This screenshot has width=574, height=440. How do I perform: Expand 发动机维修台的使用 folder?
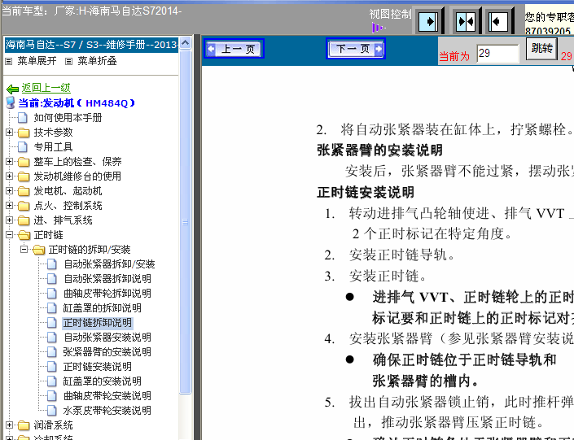click(10, 176)
